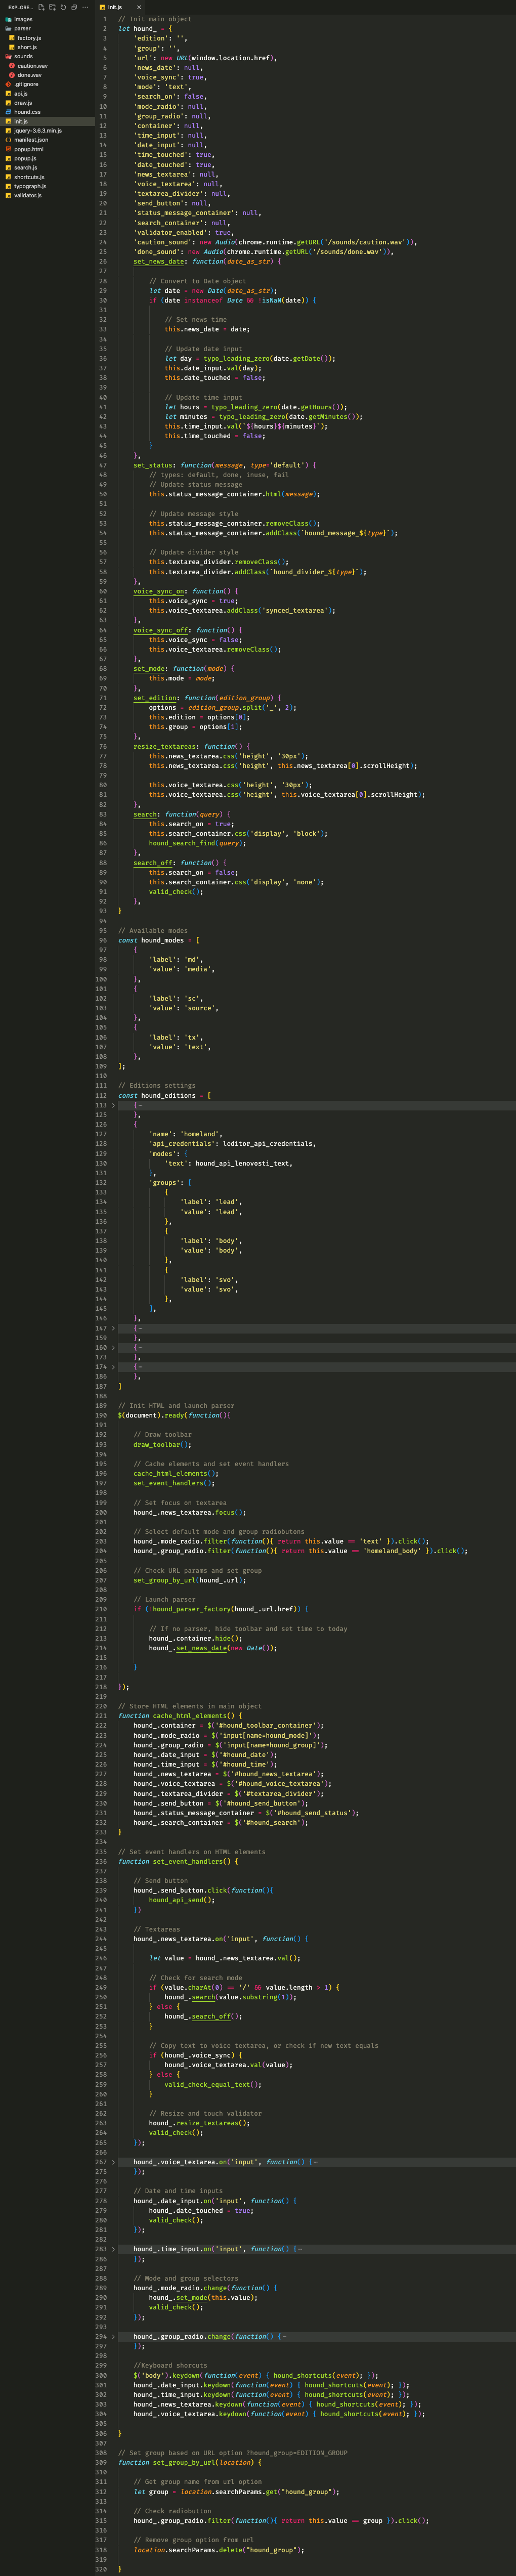Viewport: 516px width, 2576px height.
Task: Expand the folded block at line 113
Action: [113, 1105]
